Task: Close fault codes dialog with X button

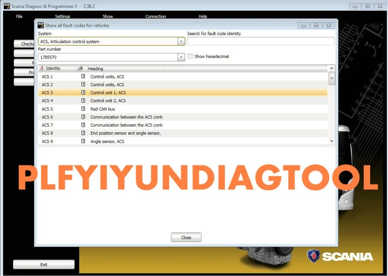Action: (x=329, y=25)
